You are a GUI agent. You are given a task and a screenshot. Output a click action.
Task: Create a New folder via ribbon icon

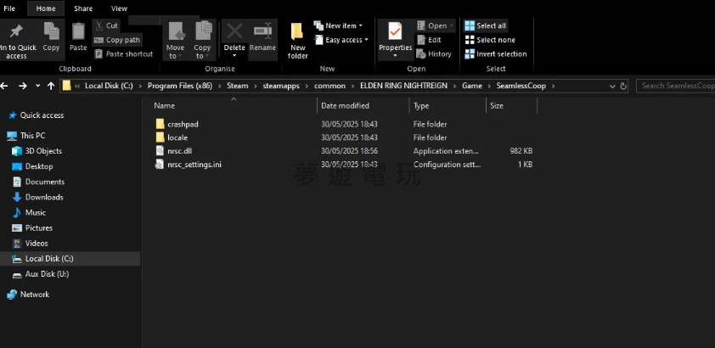297,38
